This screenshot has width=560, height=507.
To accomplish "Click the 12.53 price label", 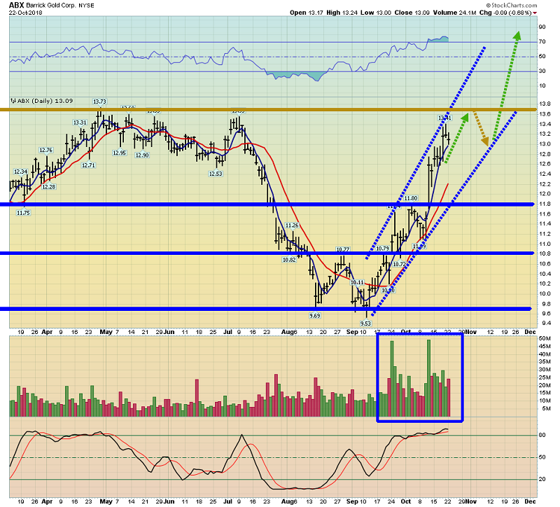I will point(216,174).
